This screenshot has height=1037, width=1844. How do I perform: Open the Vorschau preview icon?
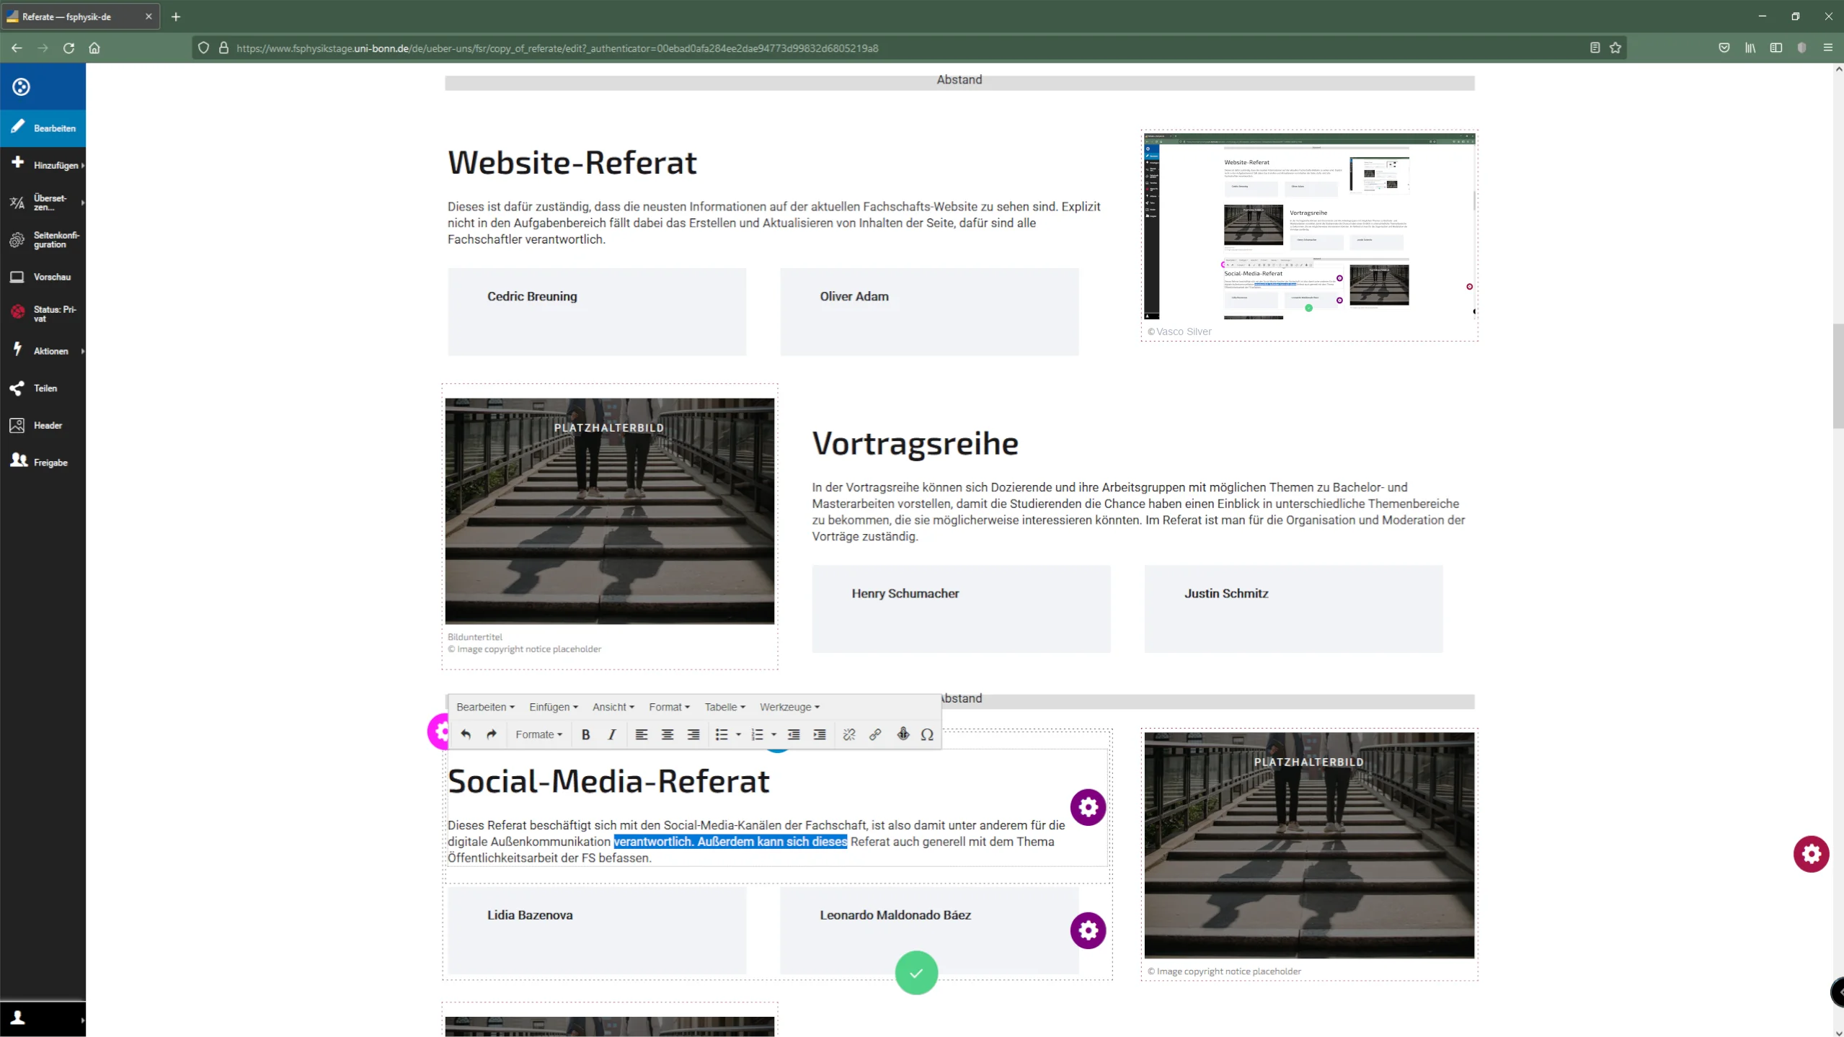[18, 275]
